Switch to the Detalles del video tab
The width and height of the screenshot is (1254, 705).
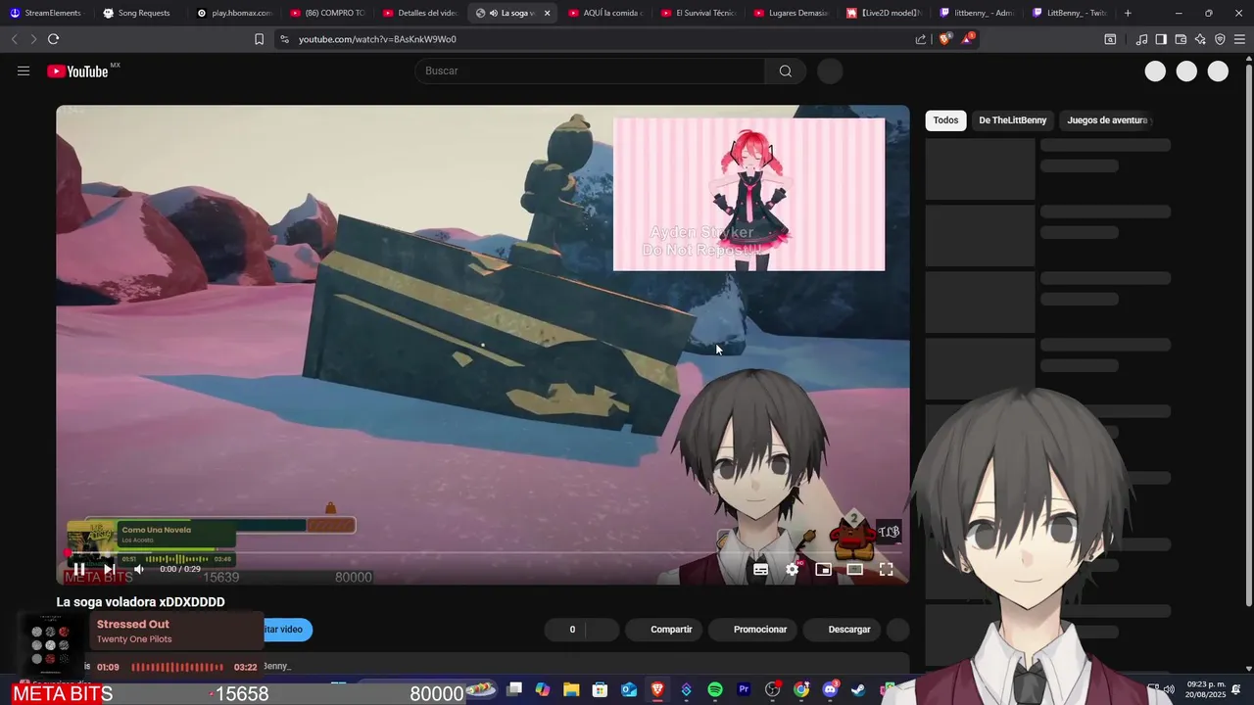tap(419, 13)
